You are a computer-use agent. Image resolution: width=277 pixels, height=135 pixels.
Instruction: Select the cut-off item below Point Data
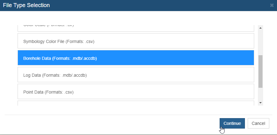click(x=136, y=103)
